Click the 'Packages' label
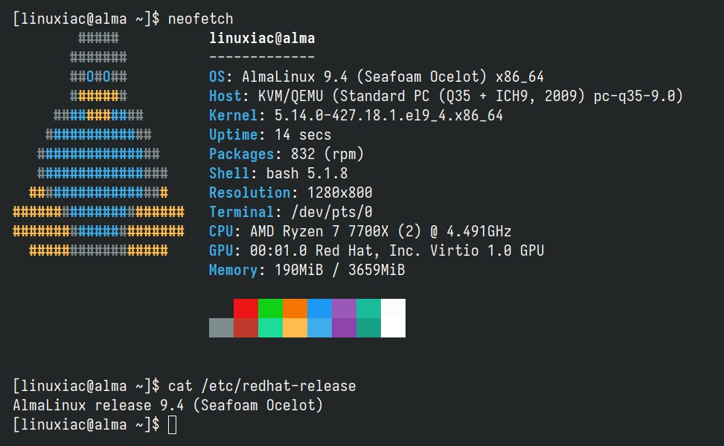Screen dimensions: 724x446 [x=242, y=154]
